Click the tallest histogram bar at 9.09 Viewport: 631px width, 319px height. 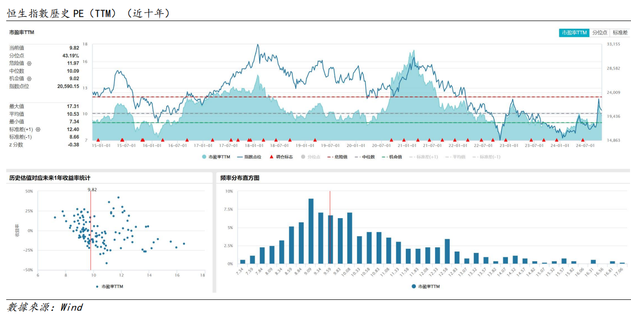tap(311, 231)
